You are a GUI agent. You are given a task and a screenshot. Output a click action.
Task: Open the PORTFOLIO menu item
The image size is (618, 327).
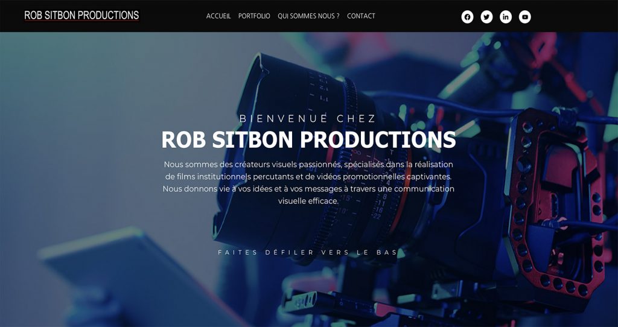click(x=254, y=16)
